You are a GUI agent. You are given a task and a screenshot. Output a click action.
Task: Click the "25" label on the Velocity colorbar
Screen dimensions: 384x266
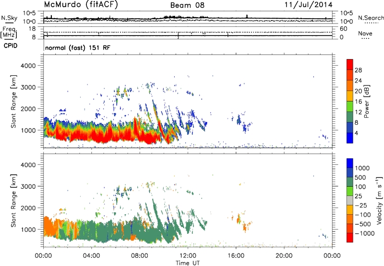point(358,196)
